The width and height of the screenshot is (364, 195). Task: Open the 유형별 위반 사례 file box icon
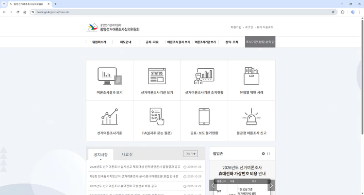251,76
